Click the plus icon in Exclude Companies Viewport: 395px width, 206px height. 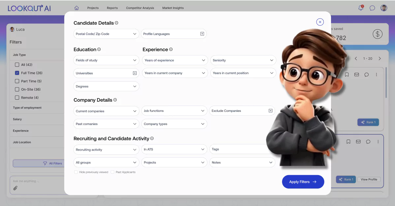pyautogui.click(x=270, y=111)
